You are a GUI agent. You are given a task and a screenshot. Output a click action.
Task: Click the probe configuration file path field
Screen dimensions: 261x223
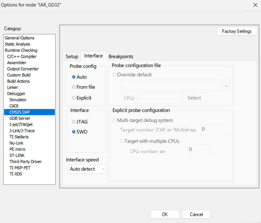pos(171,85)
